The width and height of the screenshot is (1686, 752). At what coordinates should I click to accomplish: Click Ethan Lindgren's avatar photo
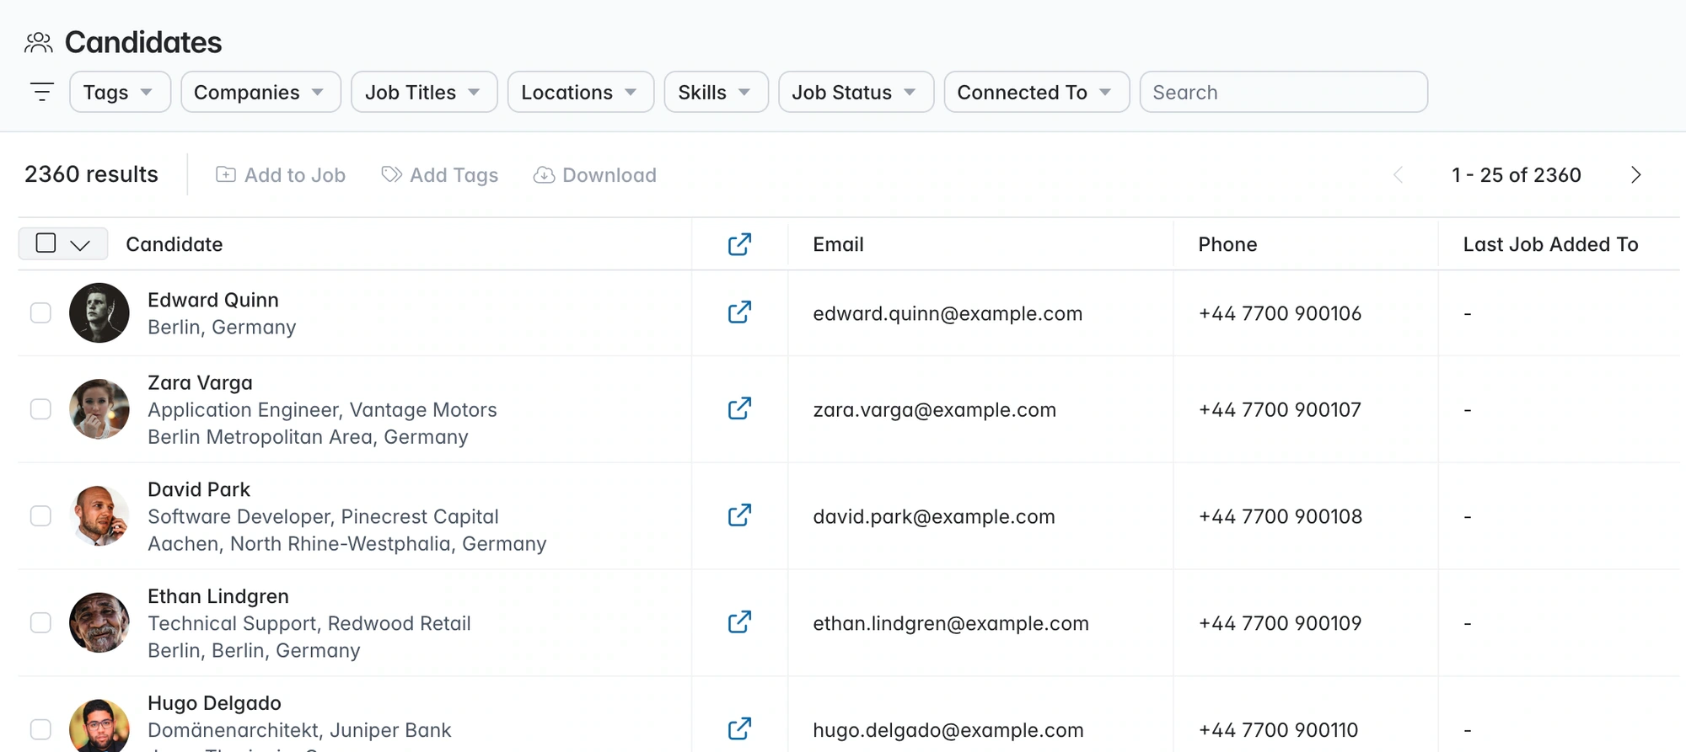(99, 622)
